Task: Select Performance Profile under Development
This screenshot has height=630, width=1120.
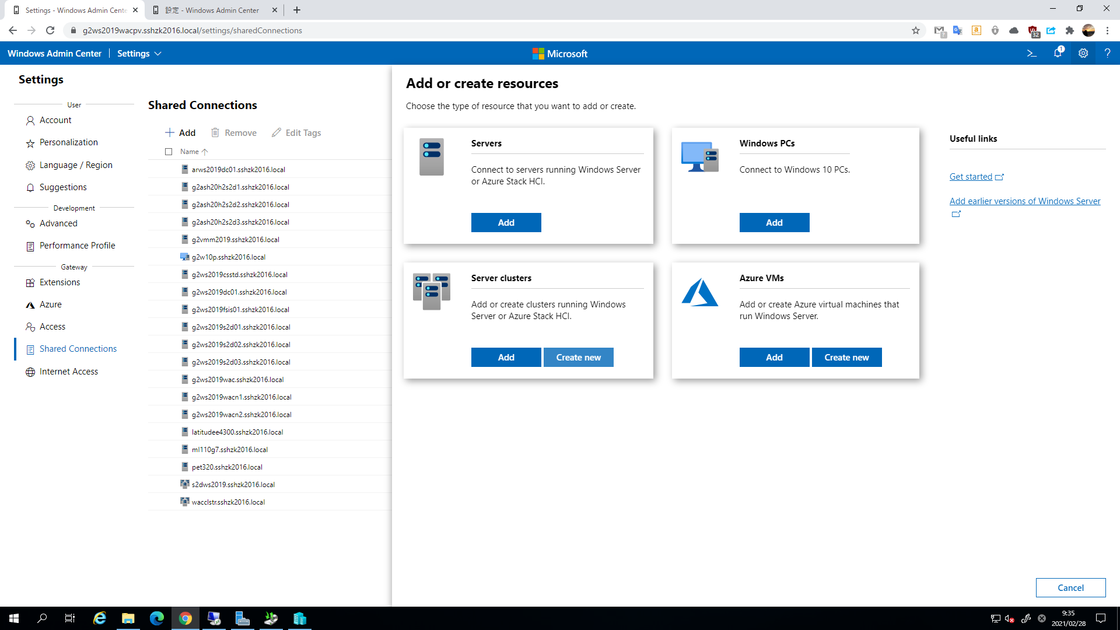Action: click(x=76, y=245)
